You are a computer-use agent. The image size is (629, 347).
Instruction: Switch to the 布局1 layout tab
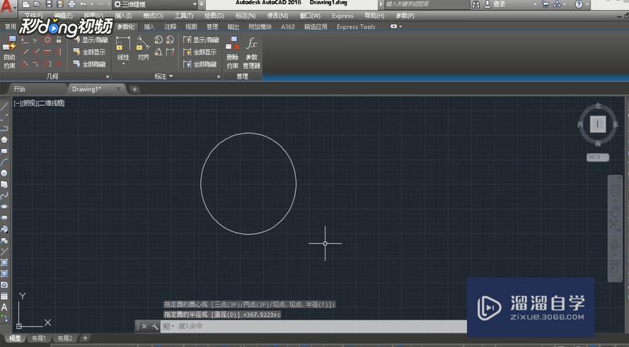[39, 339]
